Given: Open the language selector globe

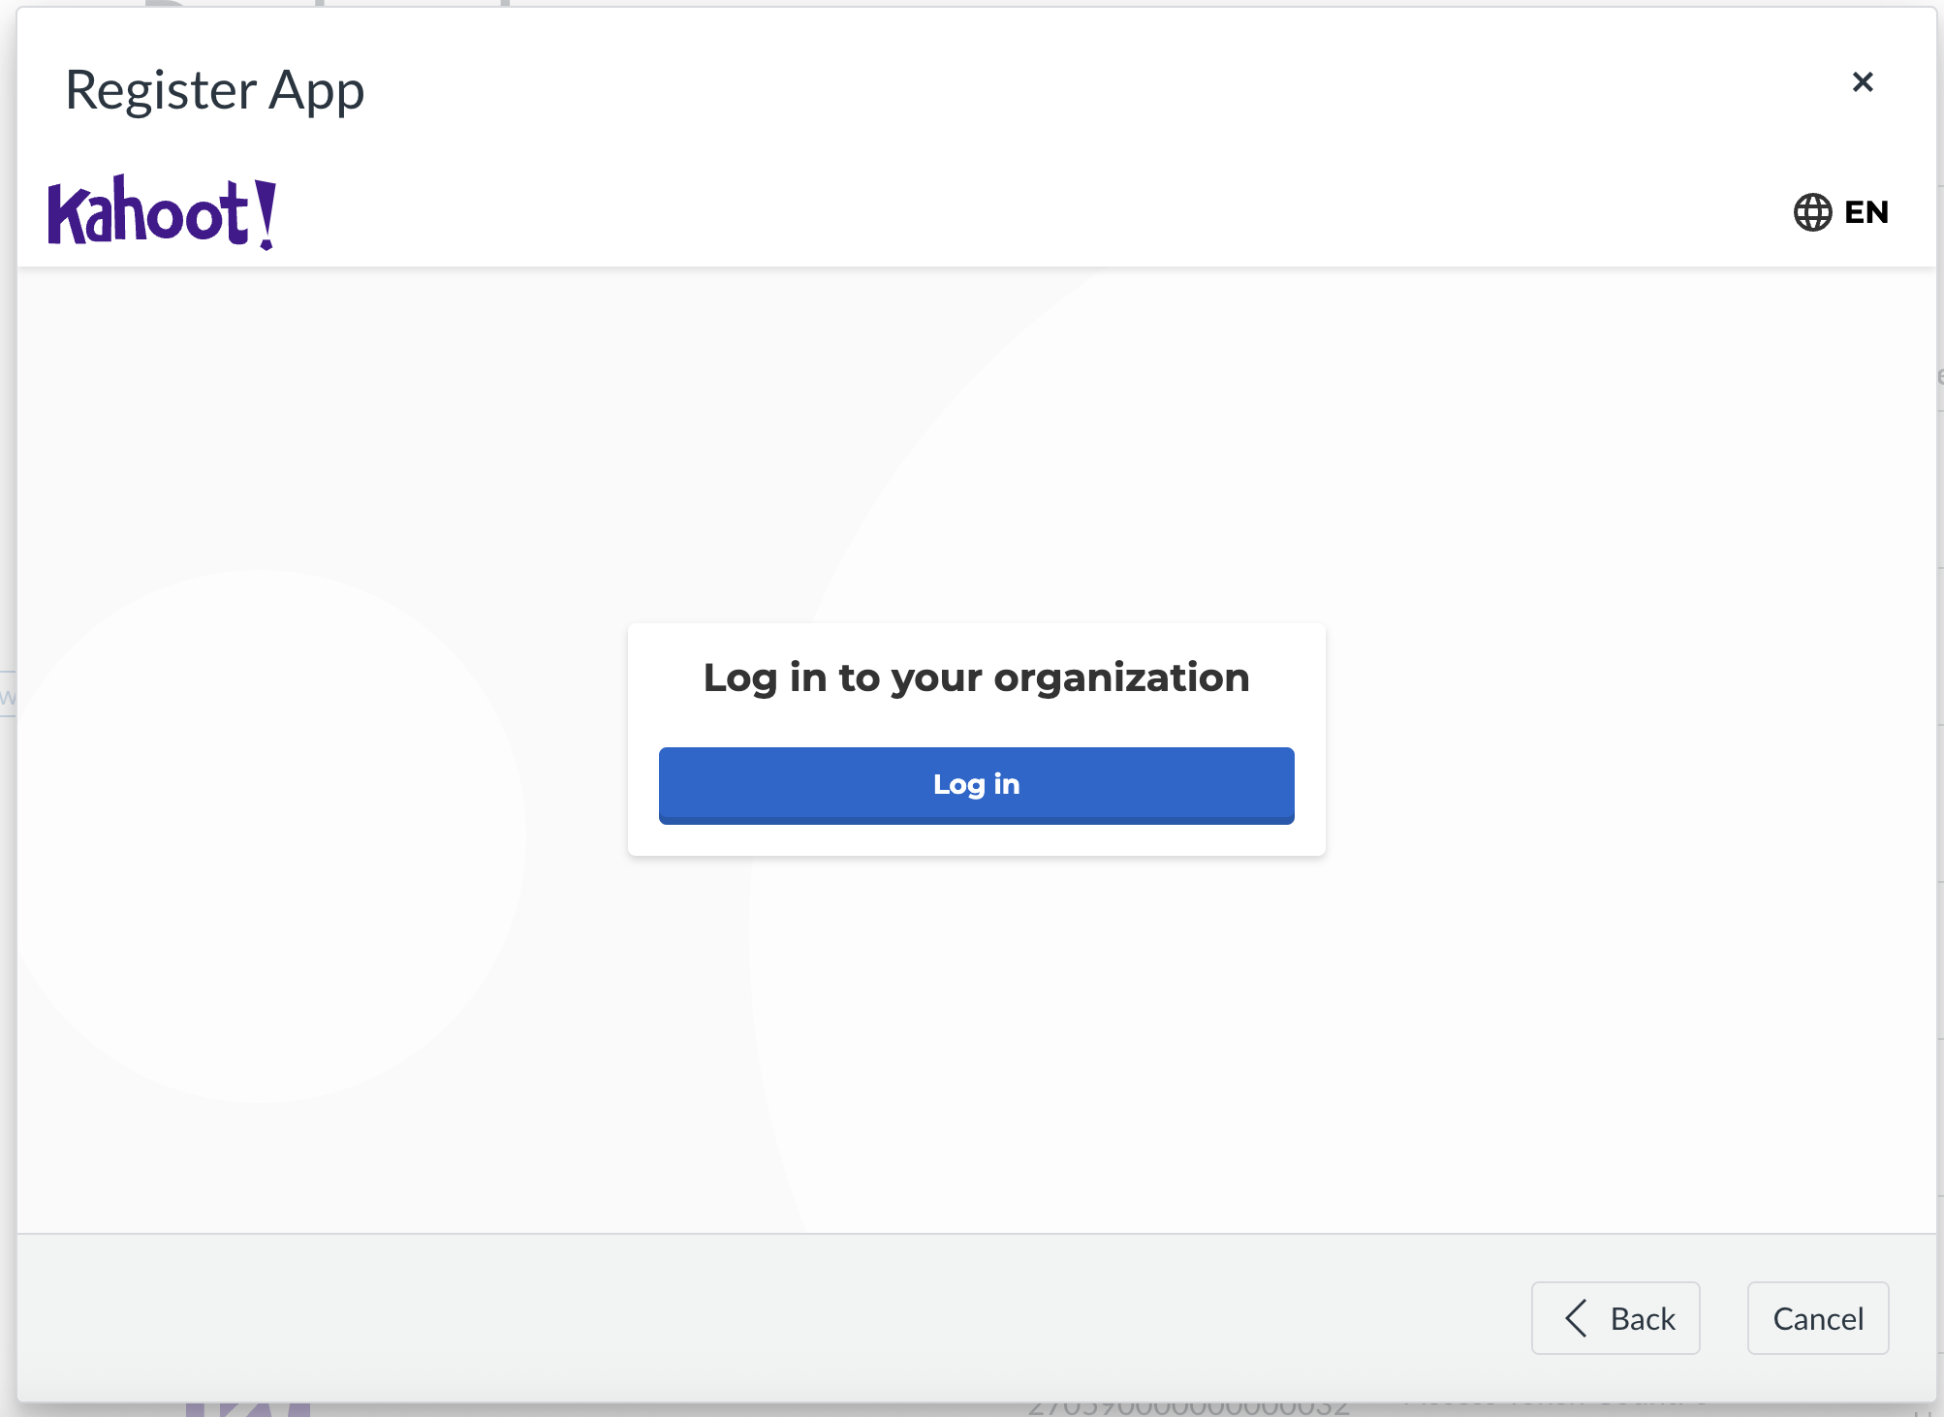Looking at the screenshot, I should coord(1812,210).
